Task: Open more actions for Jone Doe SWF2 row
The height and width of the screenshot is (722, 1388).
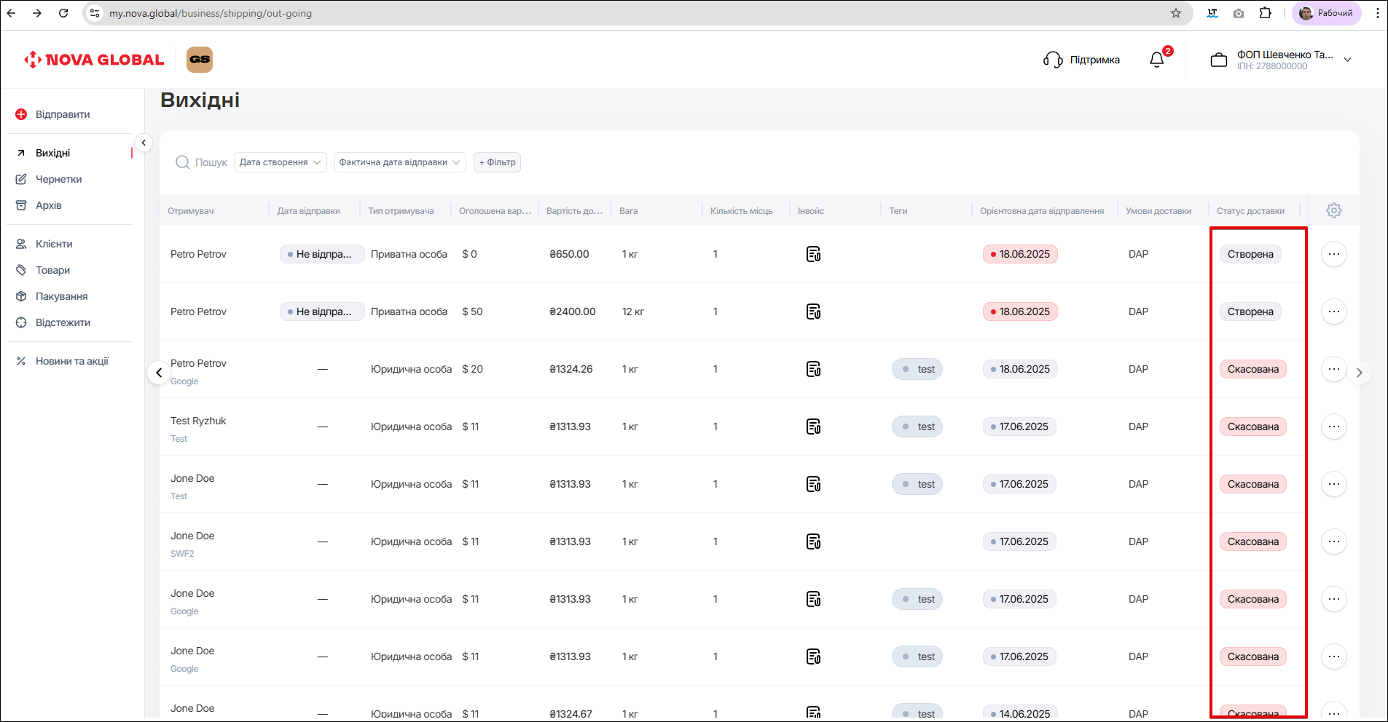Action: pos(1334,541)
